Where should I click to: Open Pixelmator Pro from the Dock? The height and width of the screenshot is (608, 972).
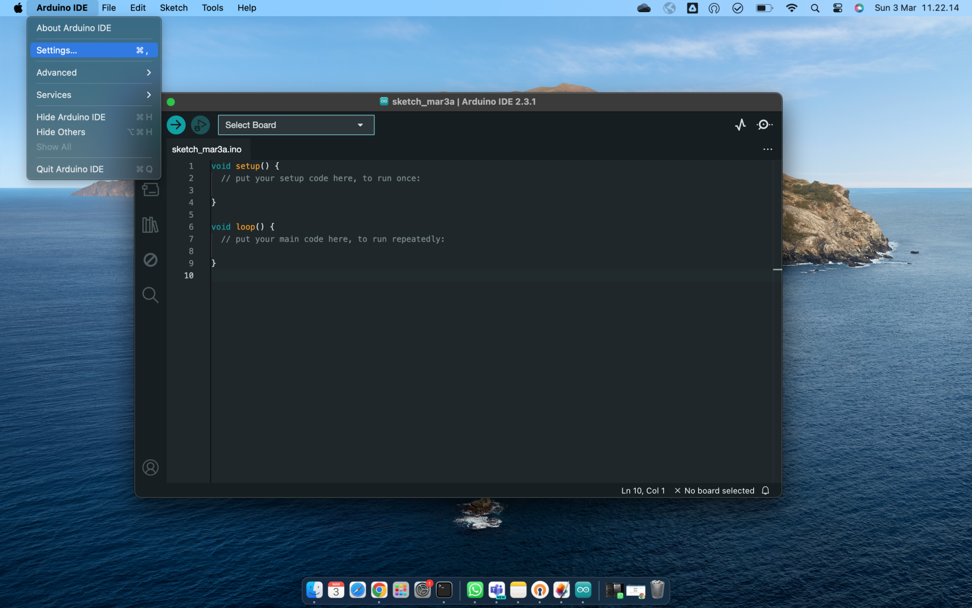pyautogui.click(x=562, y=590)
